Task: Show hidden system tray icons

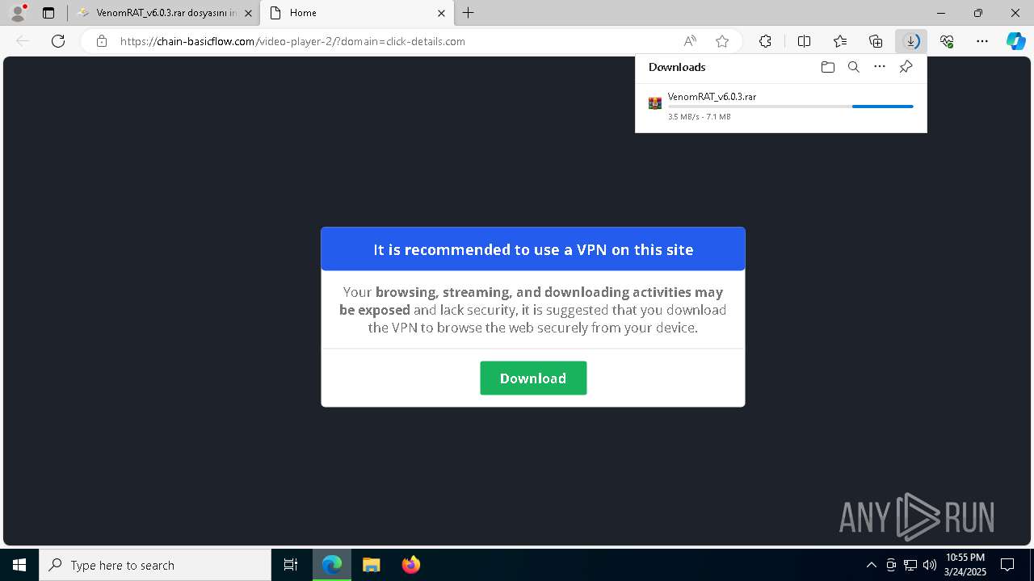Action: [871, 565]
